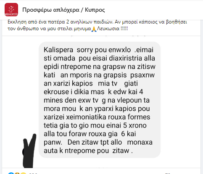Click the line mentioning diaxiristria

pos(99,58)
